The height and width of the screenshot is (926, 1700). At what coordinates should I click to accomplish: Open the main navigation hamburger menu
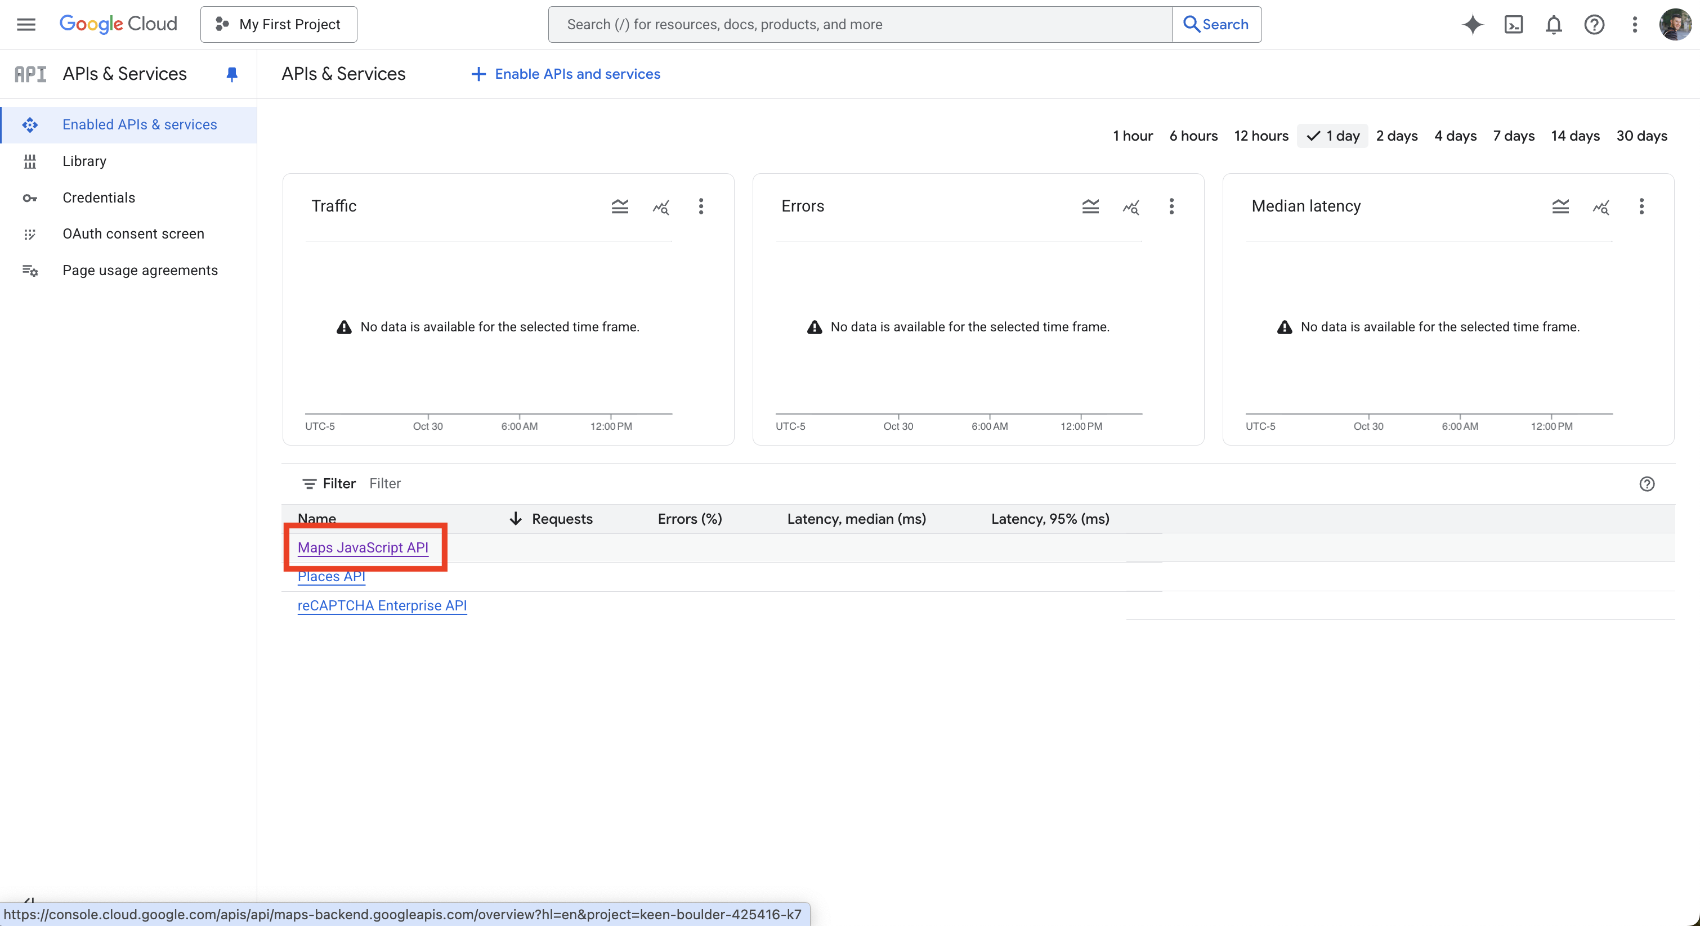pyautogui.click(x=26, y=24)
